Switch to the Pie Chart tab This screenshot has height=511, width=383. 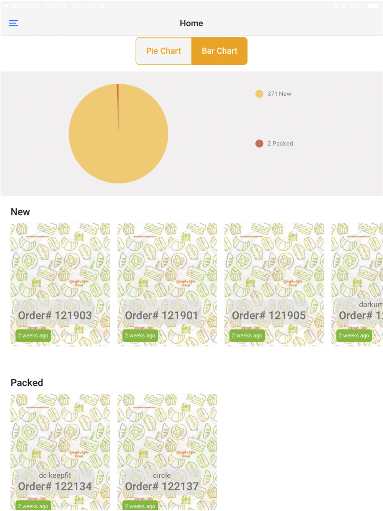[x=164, y=51]
